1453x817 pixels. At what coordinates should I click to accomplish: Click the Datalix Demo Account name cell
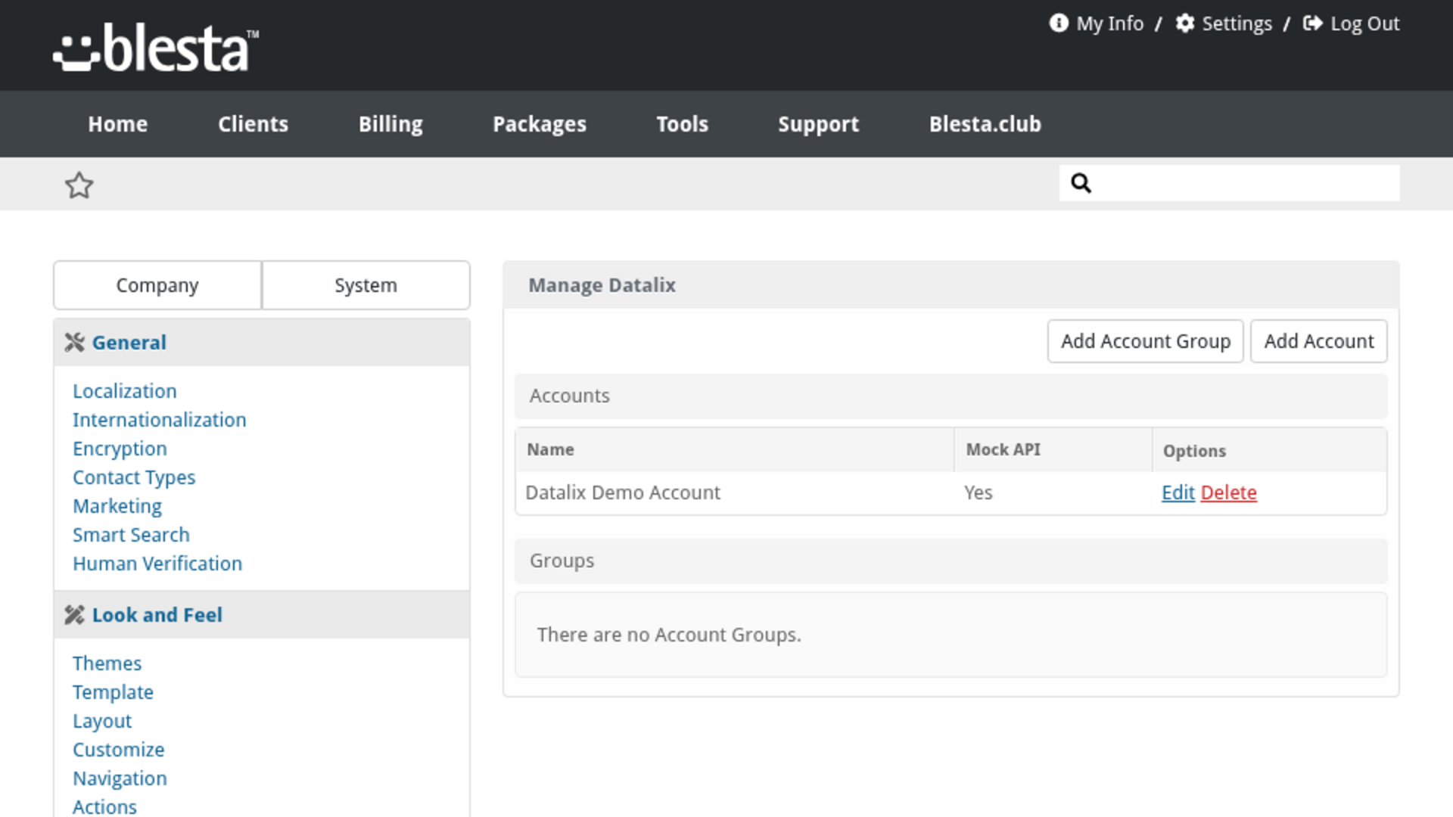click(622, 492)
